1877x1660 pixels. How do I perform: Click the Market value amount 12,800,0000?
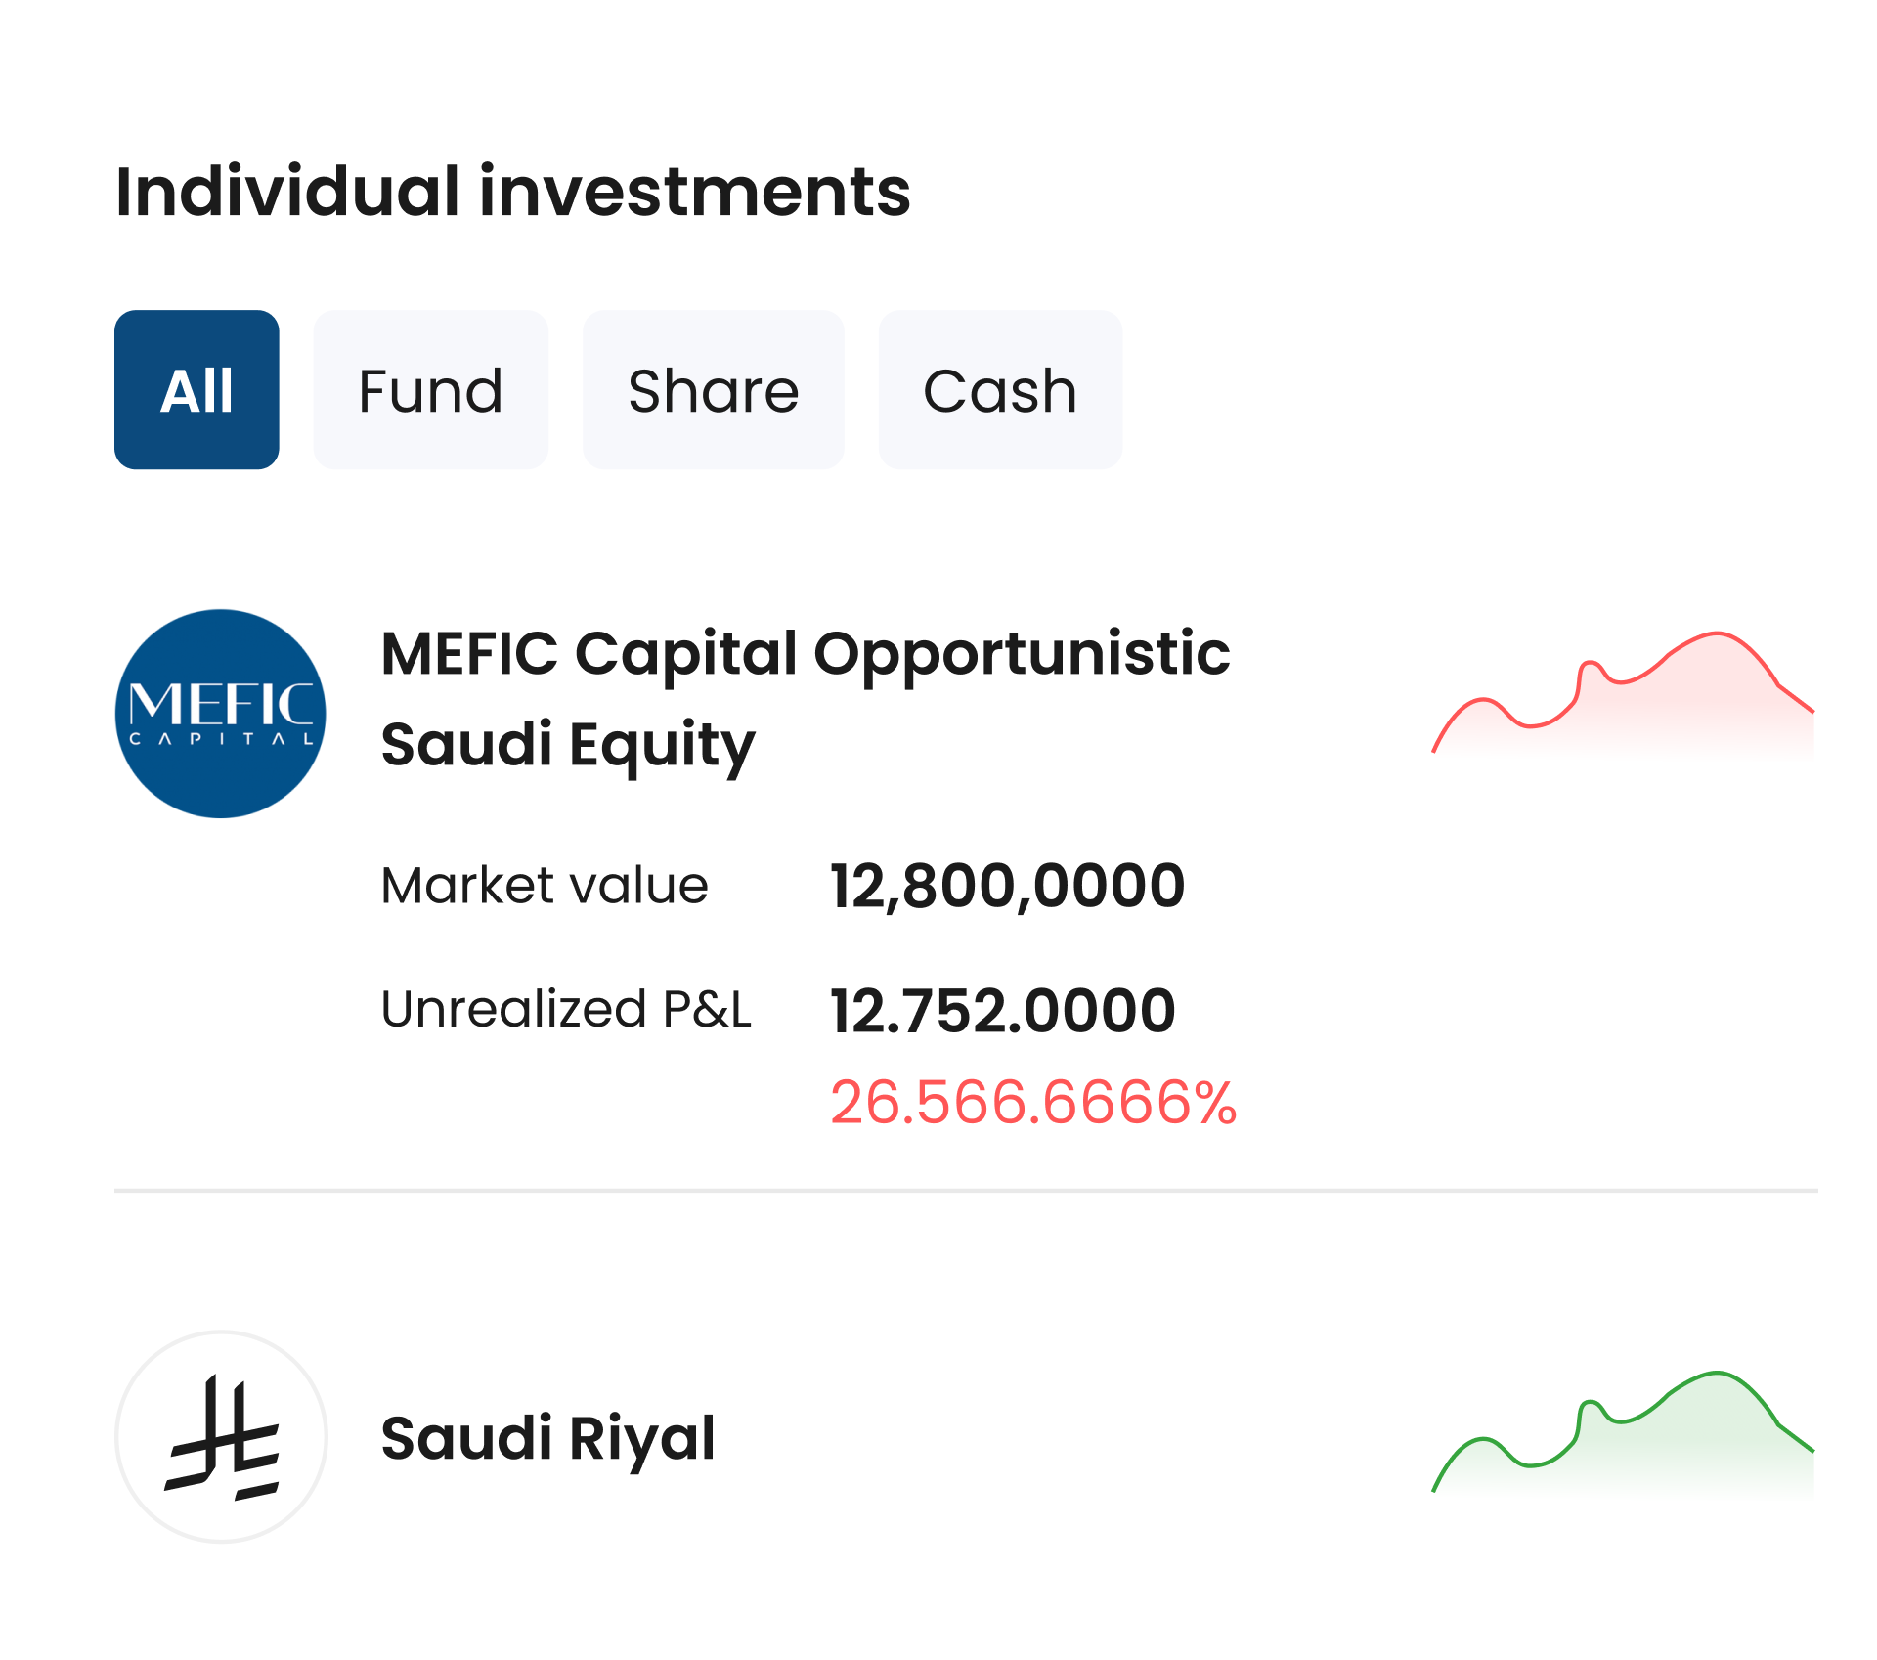1007,886
